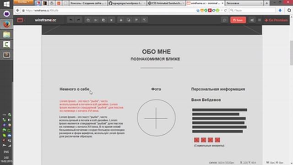Click the downloads arrow icon in Firefox
This screenshot has width=293, height=165.
click(x=280, y=11)
